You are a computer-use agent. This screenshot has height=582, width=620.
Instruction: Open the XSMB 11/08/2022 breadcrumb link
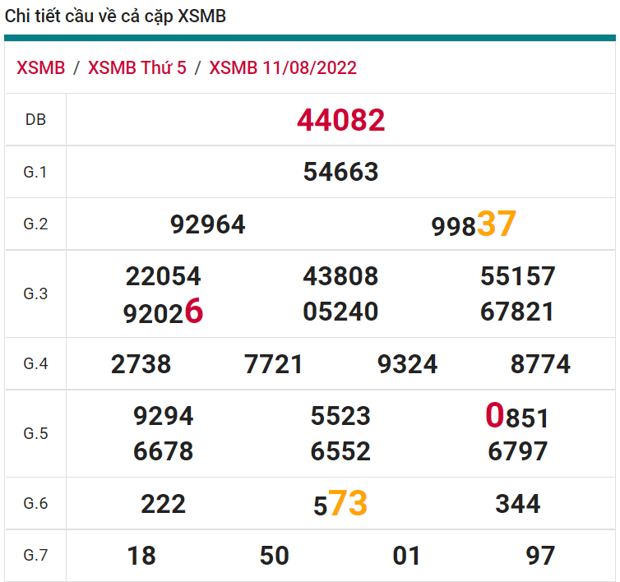283,67
